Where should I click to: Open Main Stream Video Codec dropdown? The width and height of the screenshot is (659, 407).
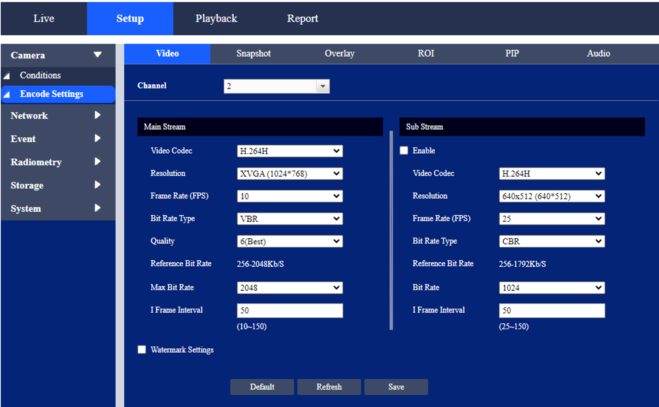(289, 151)
